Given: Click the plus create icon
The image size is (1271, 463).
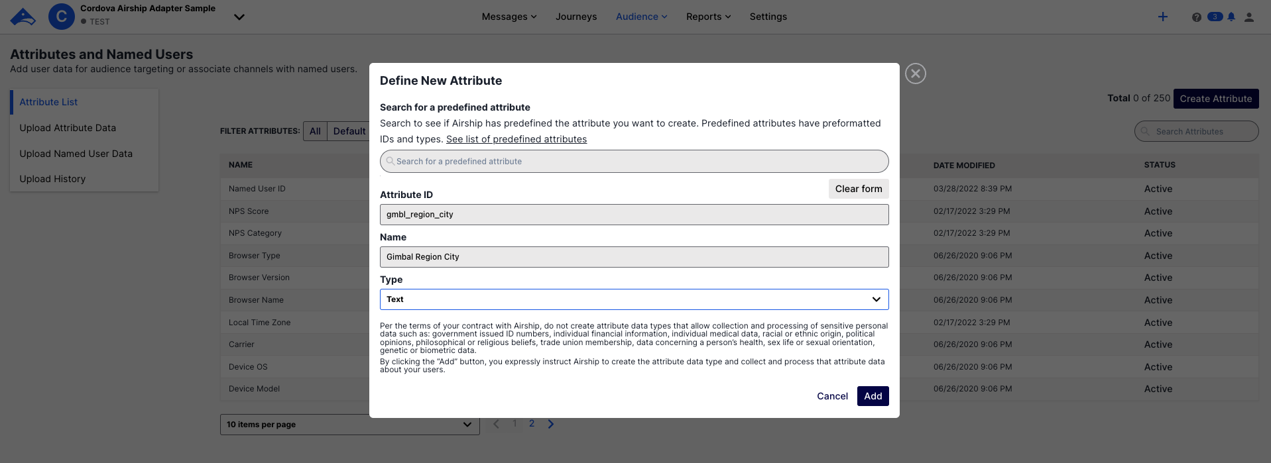Looking at the screenshot, I should pos(1163,17).
